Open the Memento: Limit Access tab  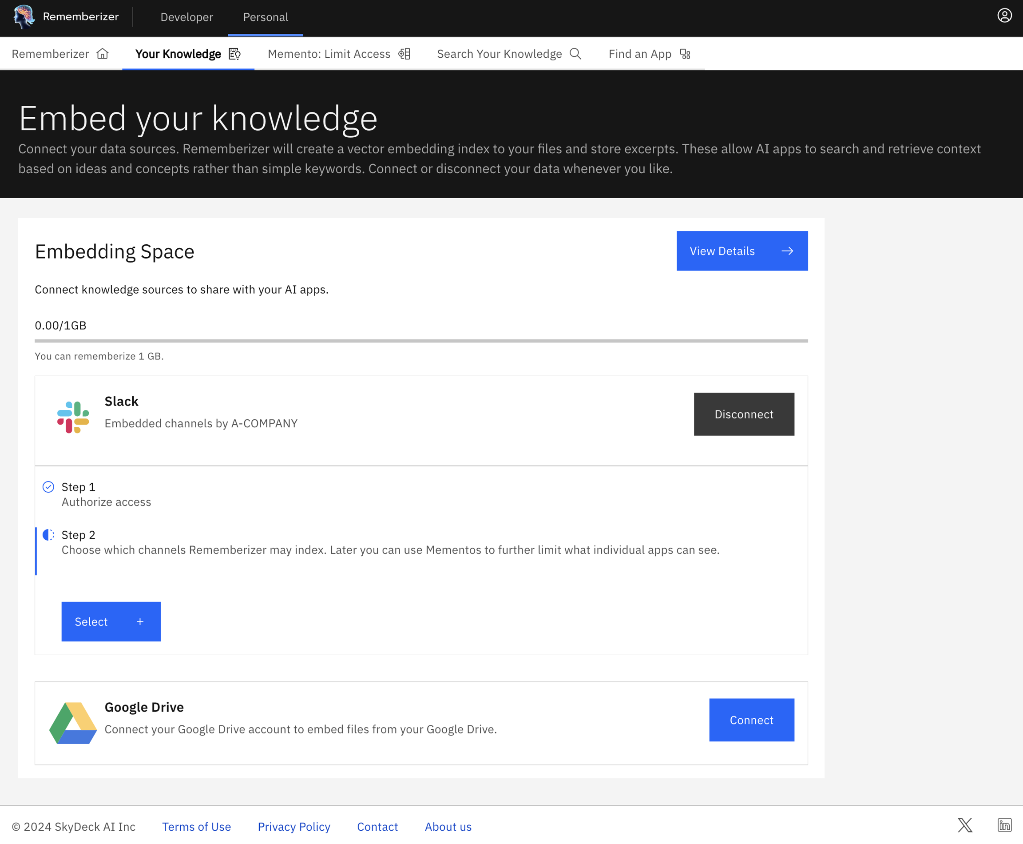click(x=339, y=54)
